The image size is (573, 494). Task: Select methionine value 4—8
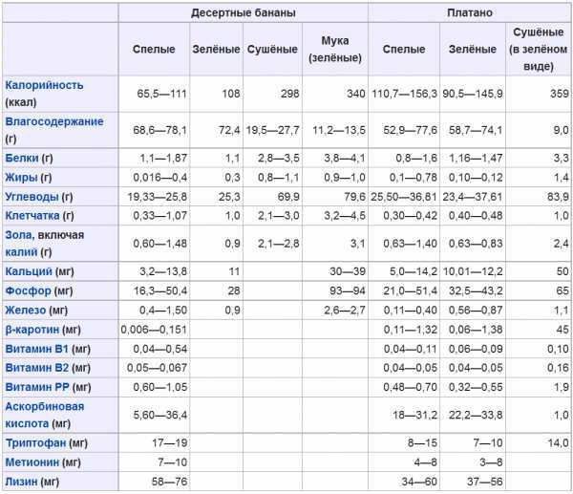tap(425, 462)
